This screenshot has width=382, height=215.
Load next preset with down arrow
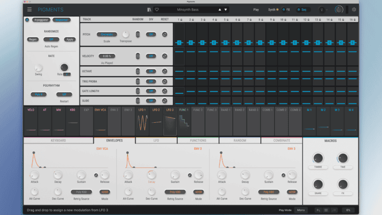coord(226,10)
